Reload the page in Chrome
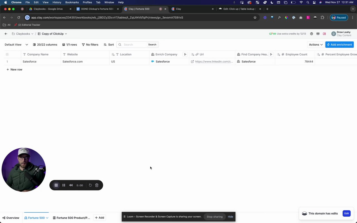The image size is (357, 223). click(19, 18)
